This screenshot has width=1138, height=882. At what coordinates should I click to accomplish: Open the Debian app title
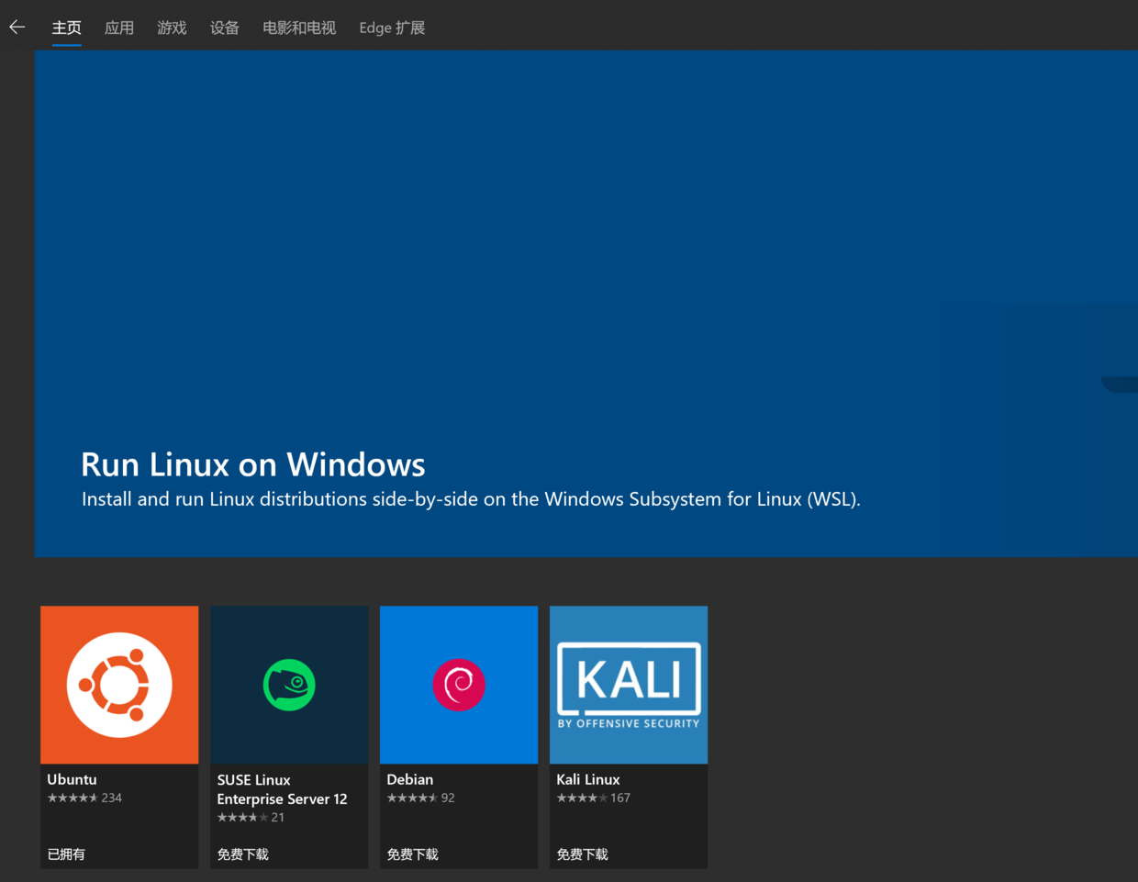(409, 779)
